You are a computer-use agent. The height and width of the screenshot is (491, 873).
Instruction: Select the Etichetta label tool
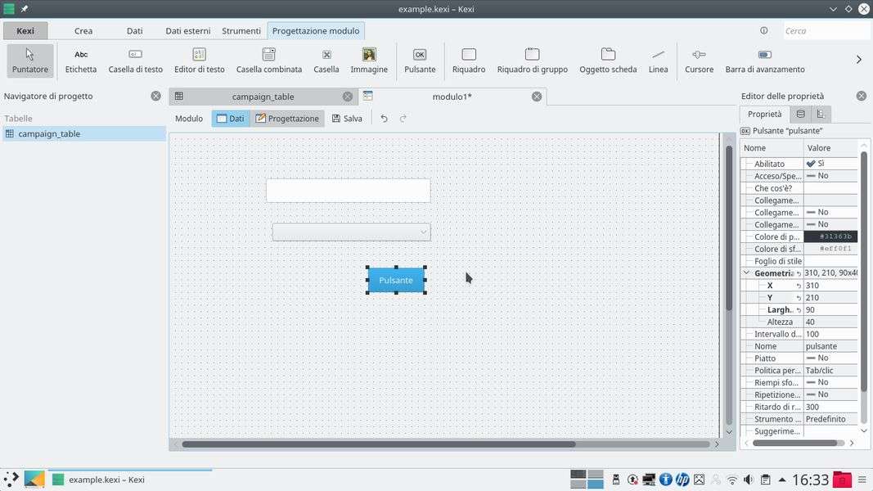(x=81, y=61)
